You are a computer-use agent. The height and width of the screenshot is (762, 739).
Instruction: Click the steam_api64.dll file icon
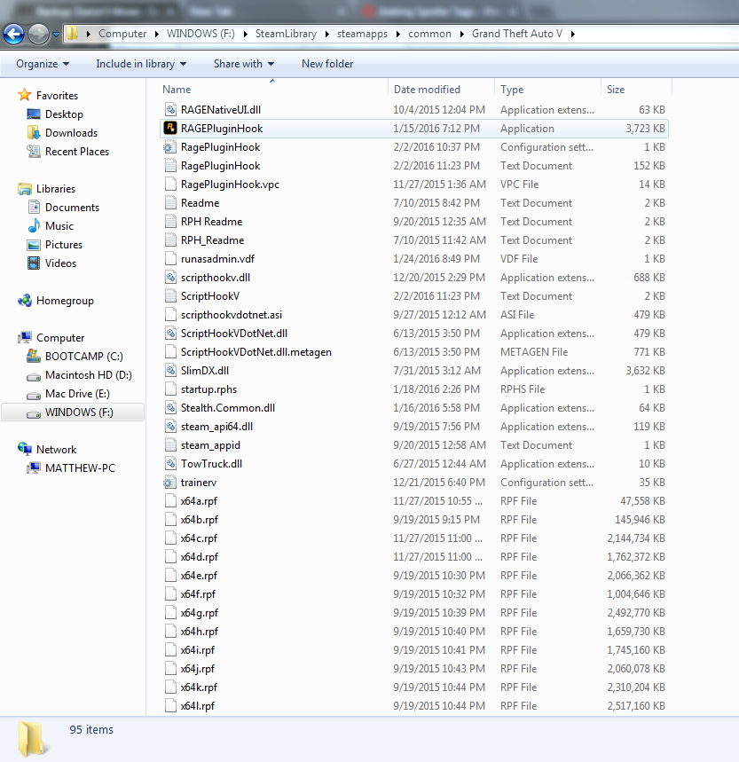pos(170,427)
